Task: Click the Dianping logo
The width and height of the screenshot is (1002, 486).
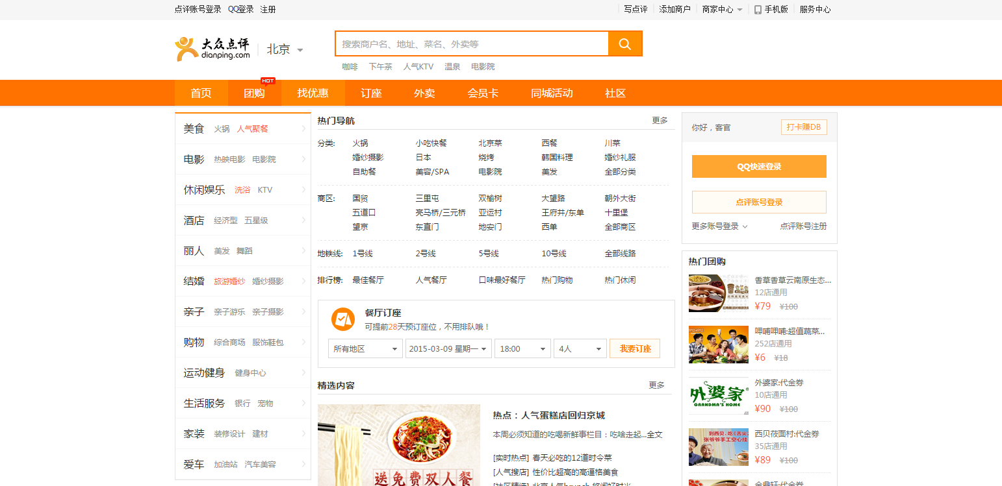Action: pyautogui.click(x=212, y=49)
